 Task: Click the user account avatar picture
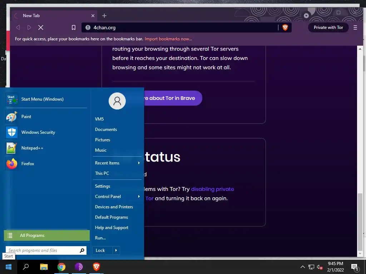[x=117, y=101]
